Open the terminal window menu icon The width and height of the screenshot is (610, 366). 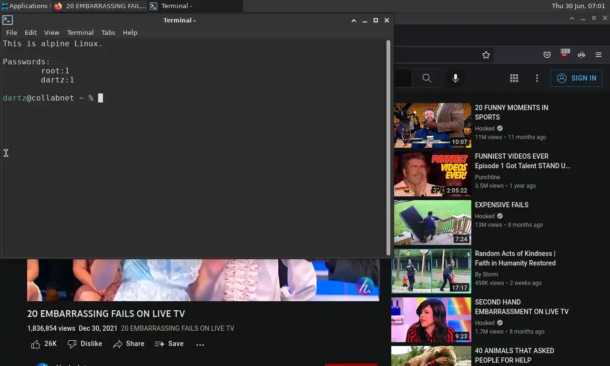coord(8,20)
